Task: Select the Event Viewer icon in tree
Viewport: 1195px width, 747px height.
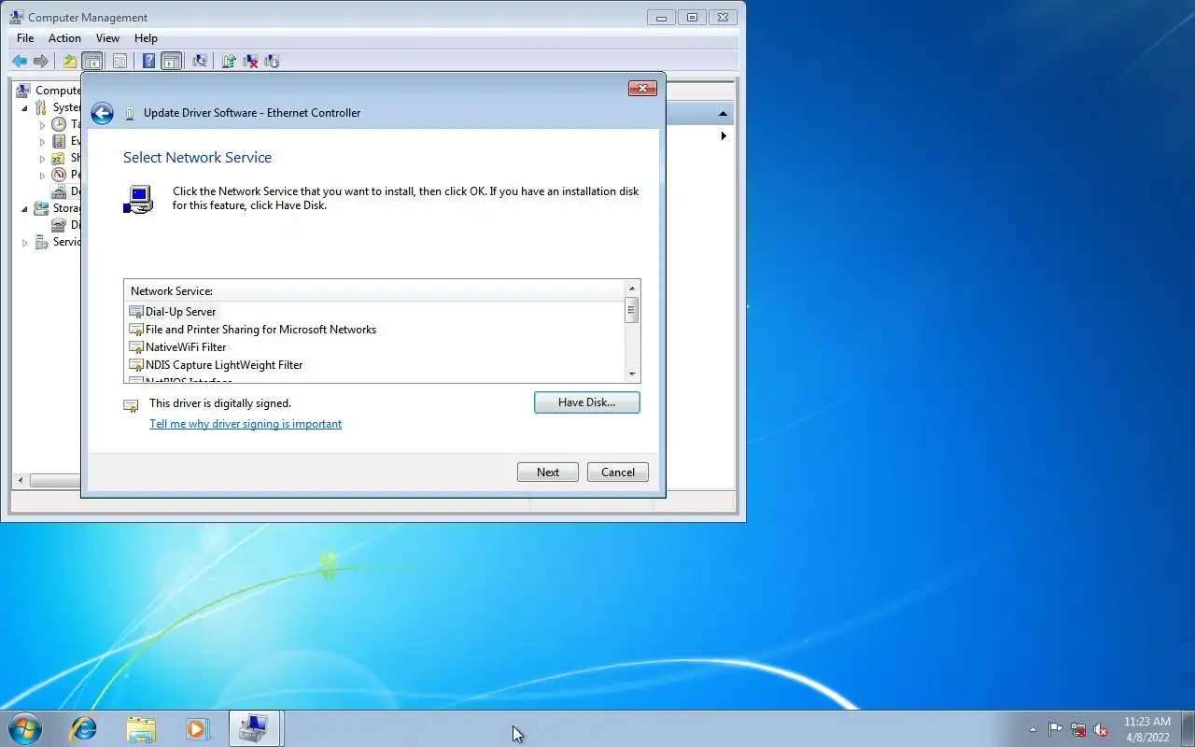Action: (x=59, y=141)
